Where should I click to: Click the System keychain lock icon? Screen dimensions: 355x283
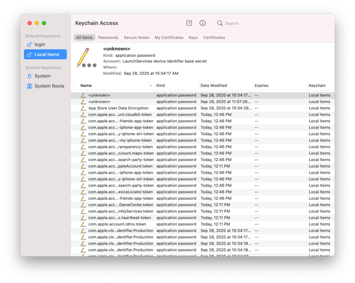pyautogui.click(x=29, y=76)
